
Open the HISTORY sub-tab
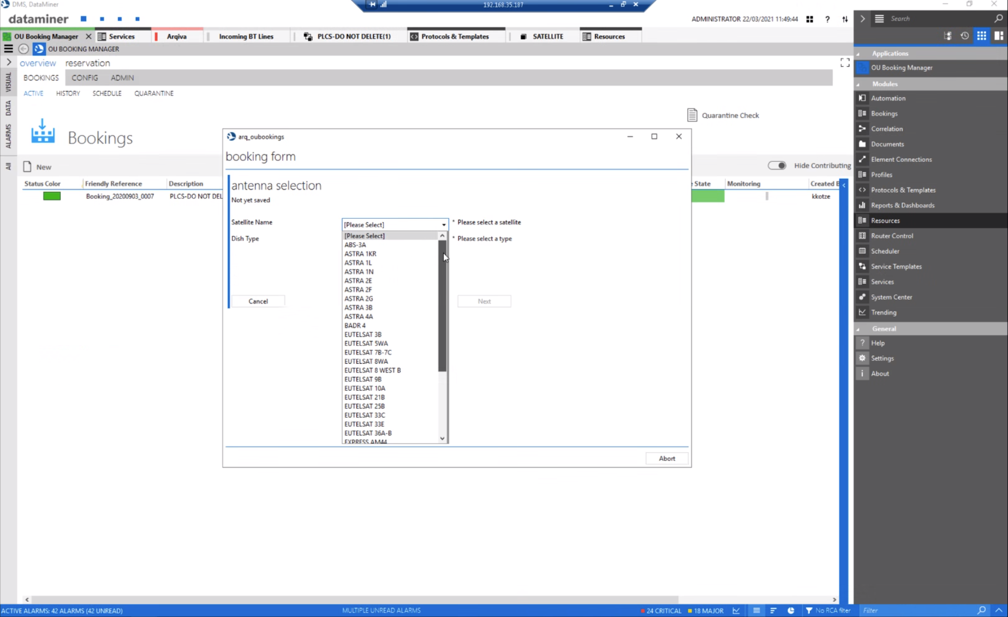click(x=68, y=93)
